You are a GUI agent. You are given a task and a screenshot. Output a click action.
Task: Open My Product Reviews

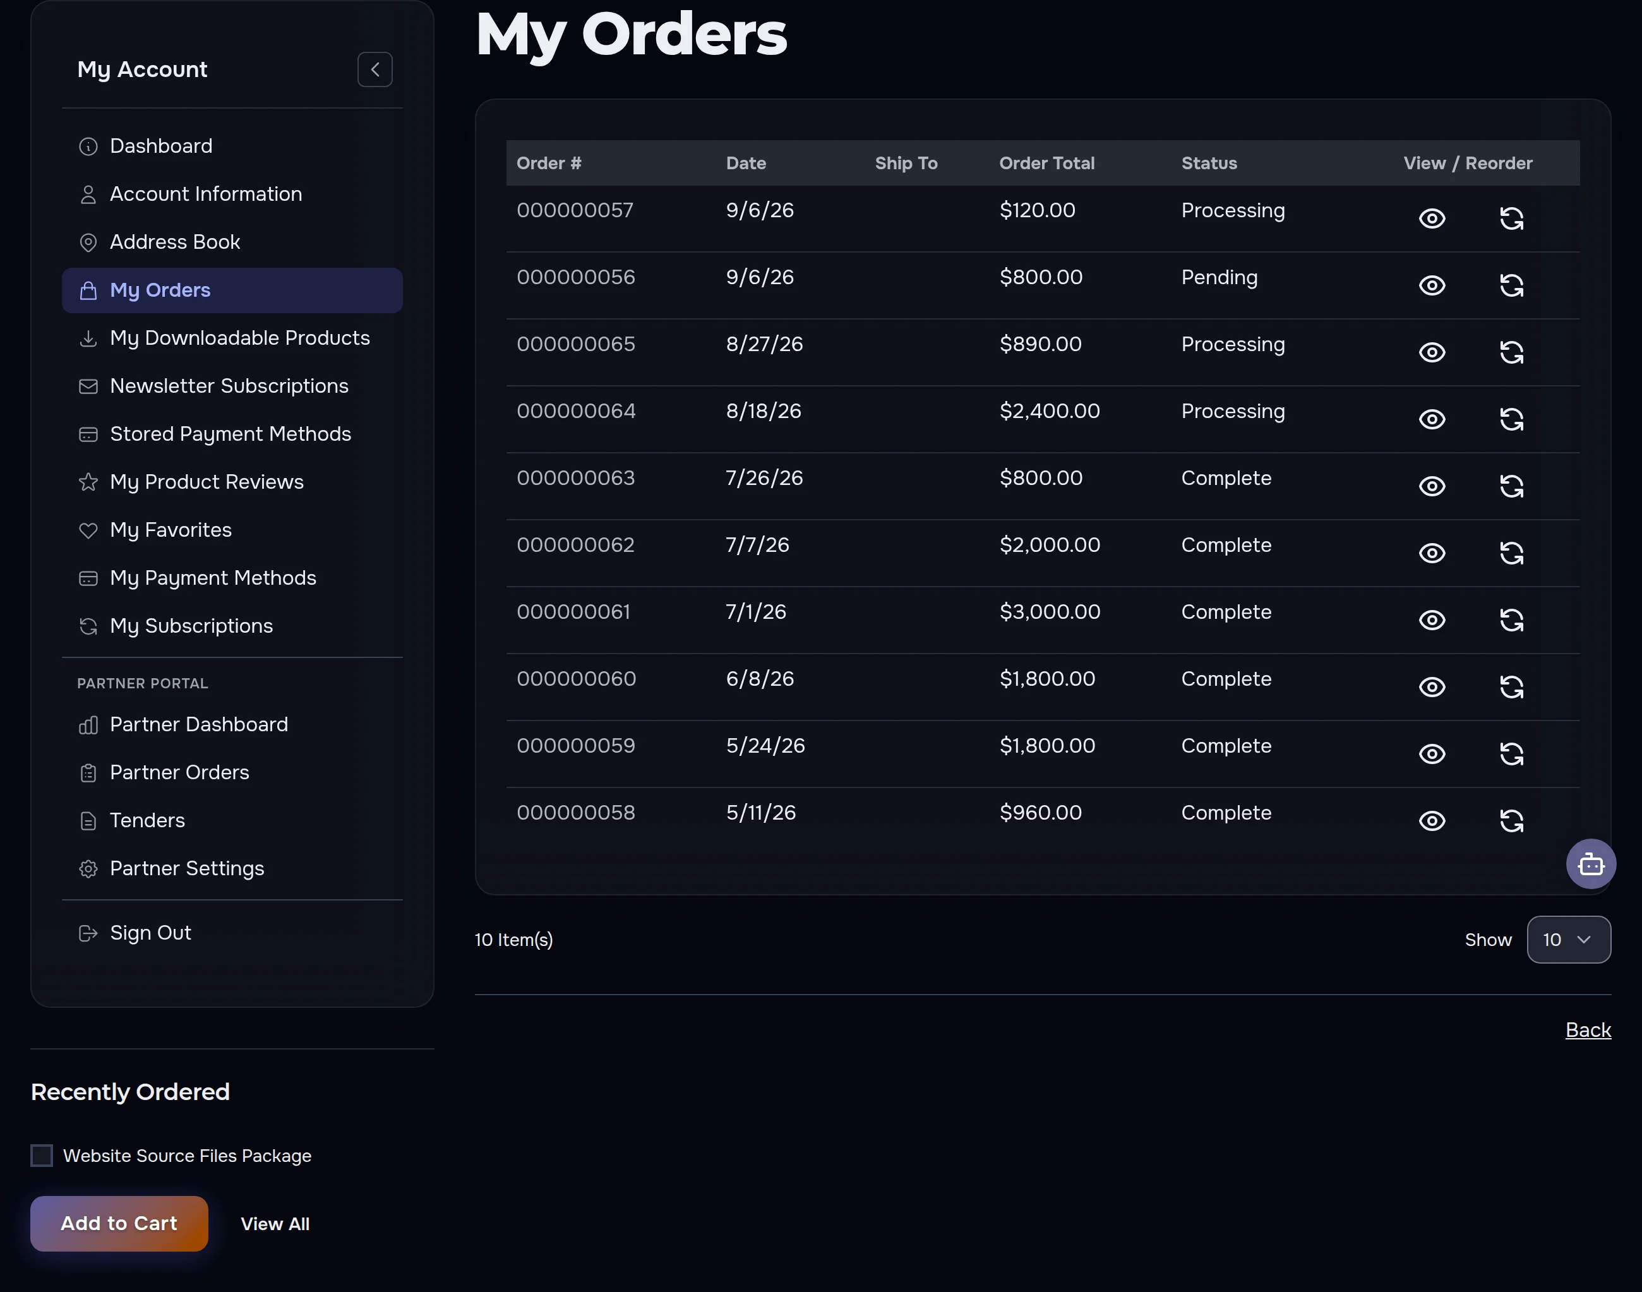(x=231, y=482)
